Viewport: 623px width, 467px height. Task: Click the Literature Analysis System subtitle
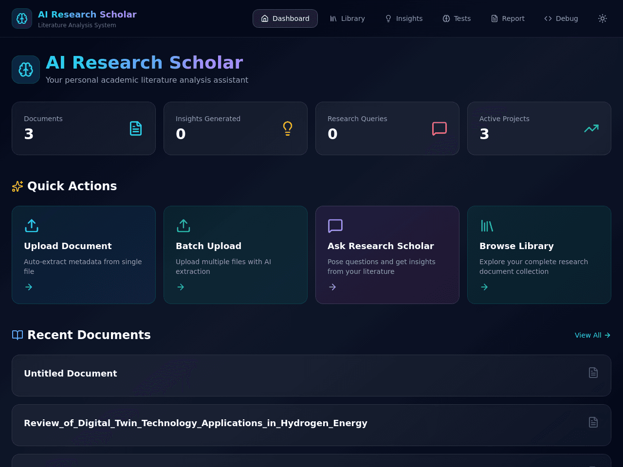(77, 25)
